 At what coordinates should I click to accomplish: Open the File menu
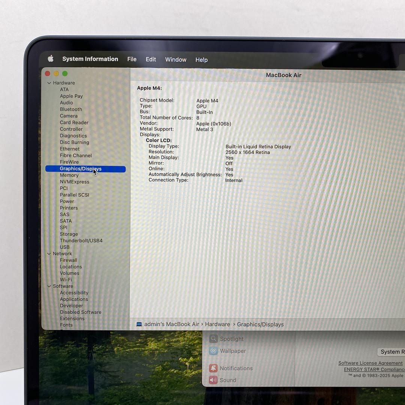[x=132, y=59]
